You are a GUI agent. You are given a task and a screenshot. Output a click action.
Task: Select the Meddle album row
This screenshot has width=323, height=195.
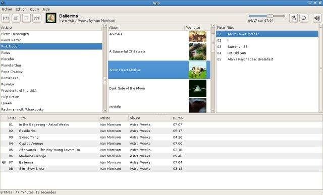point(159,105)
